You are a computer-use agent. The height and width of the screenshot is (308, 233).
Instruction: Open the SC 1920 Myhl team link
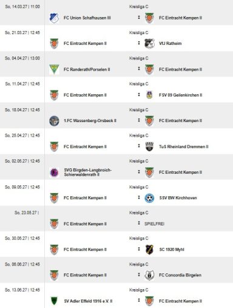pyautogui.click(x=172, y=250)
